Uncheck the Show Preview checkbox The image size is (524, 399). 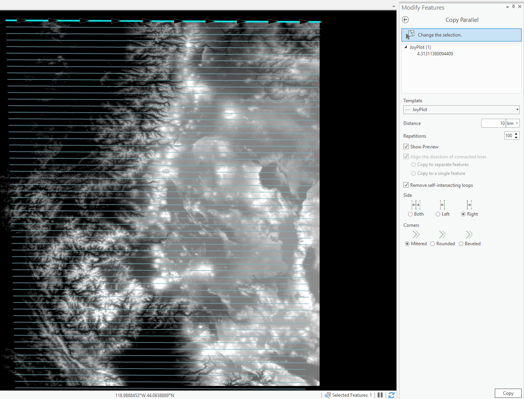pos(406,146)
